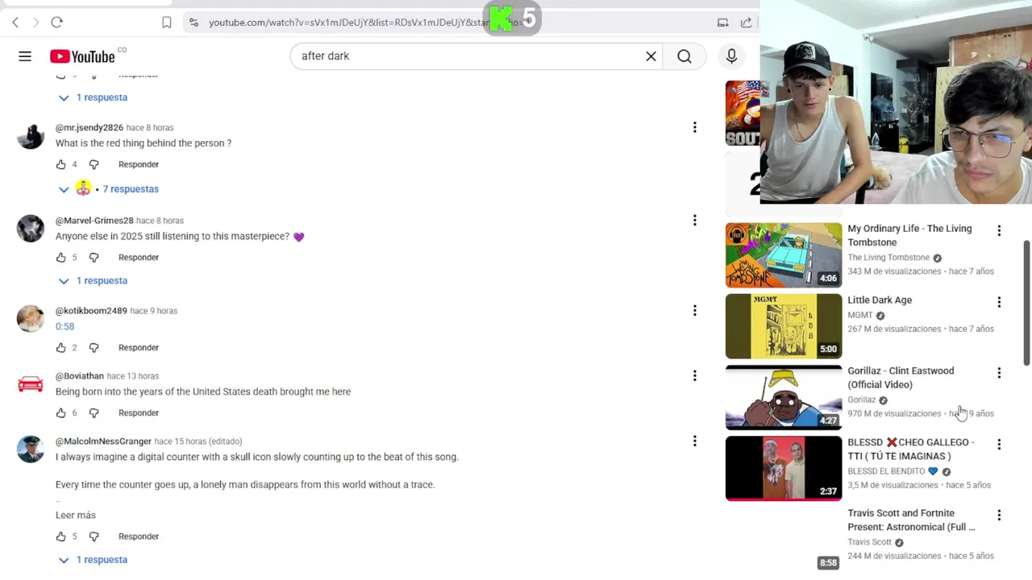Dislike @Marvel-Grimes28's comment
1032x580 pixels.
point(94,258)
